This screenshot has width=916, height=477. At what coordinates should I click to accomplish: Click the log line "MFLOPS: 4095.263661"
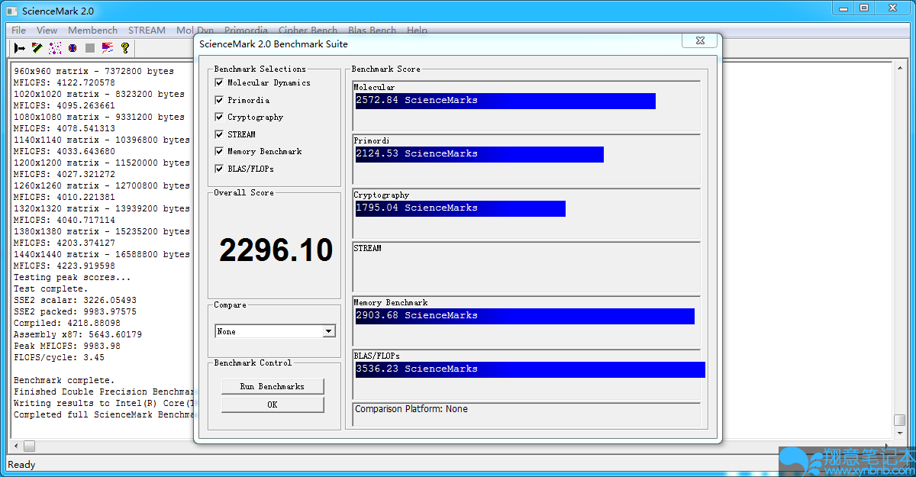[64, 105]
